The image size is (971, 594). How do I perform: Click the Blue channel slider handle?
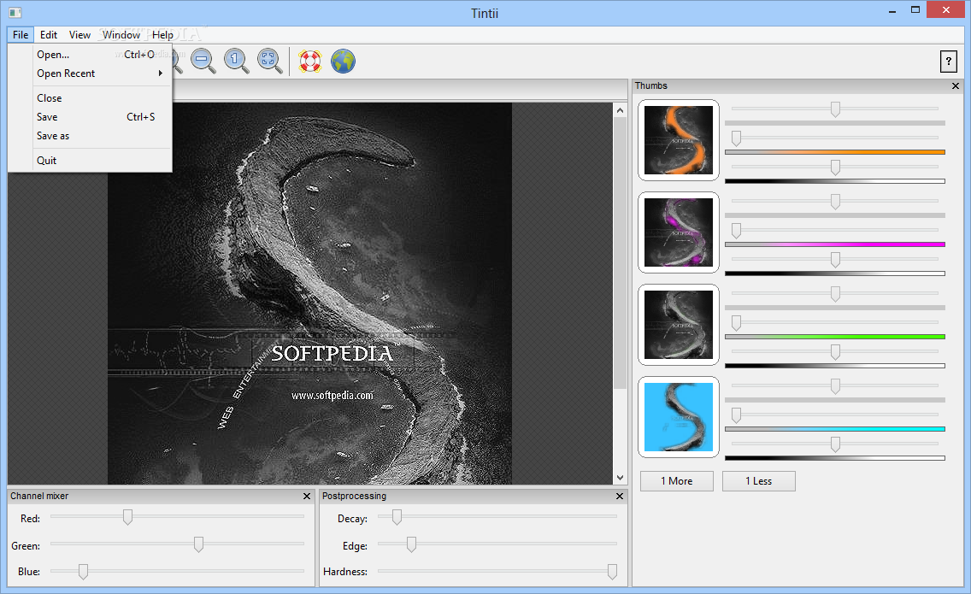pos(83,572)
